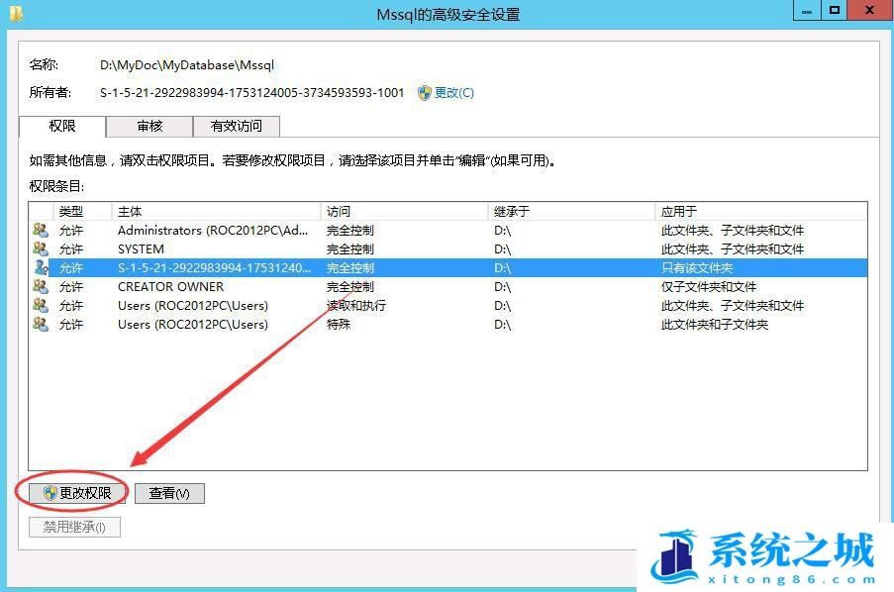This screenshot has height=592, width=894.
Task: Click 只有该文件夹 in the selected row
Action: point(697,268)
